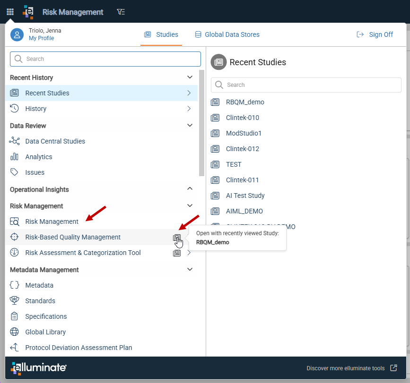Click the left menu scrollbar

[x=201, y=123]
